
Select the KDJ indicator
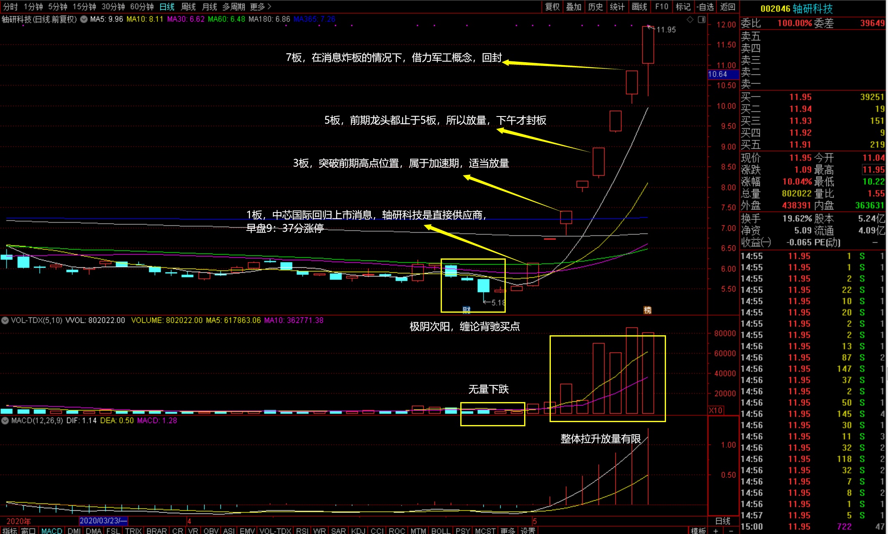coord(358,531)
